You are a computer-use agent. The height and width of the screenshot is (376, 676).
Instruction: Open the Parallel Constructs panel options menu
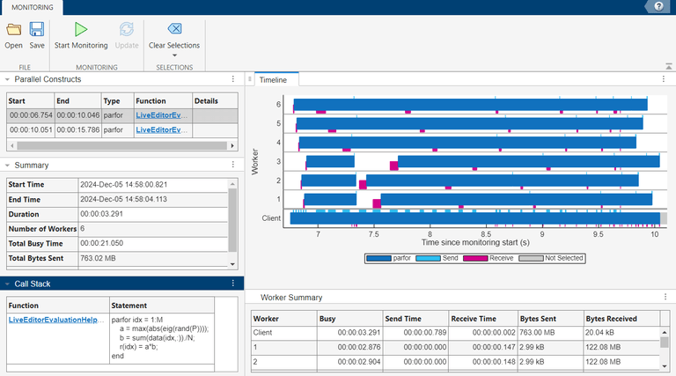click(x=233, y=79)
